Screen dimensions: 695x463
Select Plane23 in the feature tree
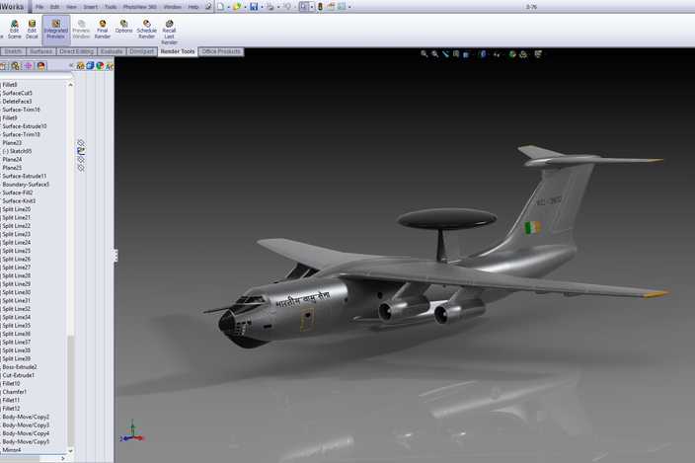(12, 143)
